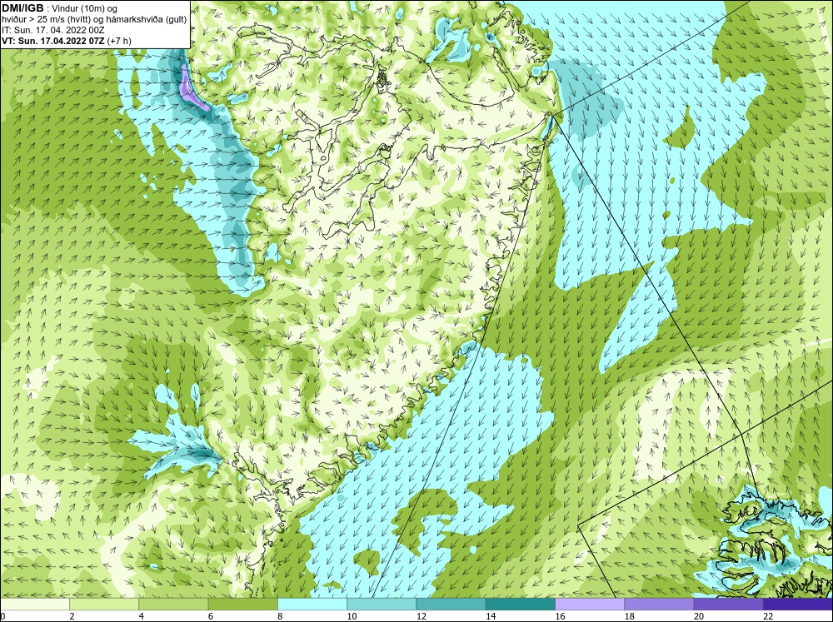Click the legend scale label "20"
Image resolution: width=833 pixels, height=622 pixels.
click(699, 616)
